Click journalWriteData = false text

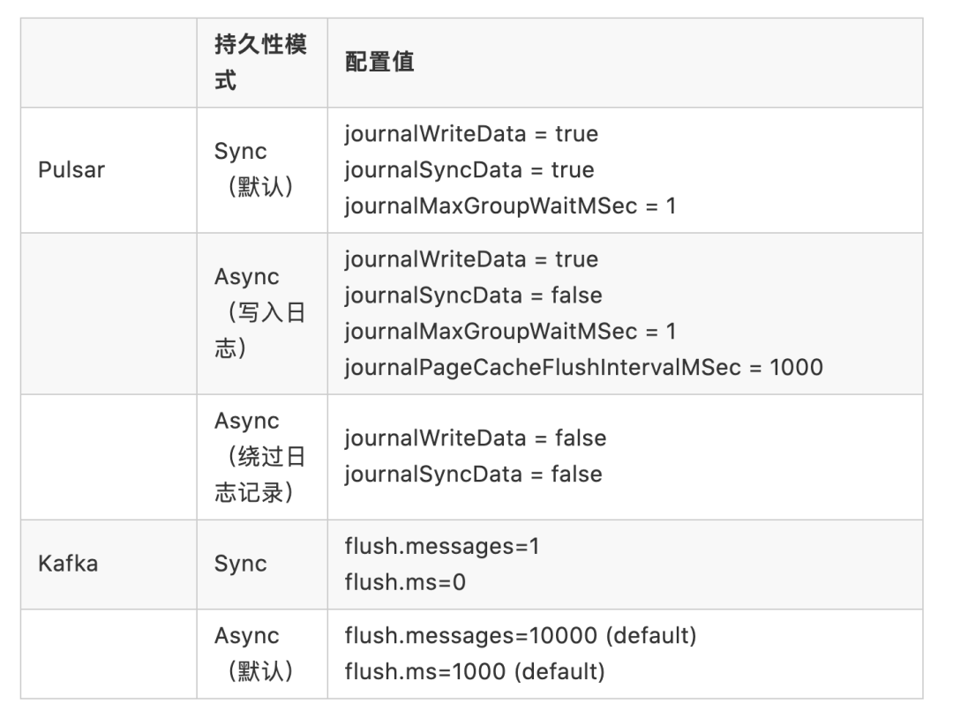point(476,438)
